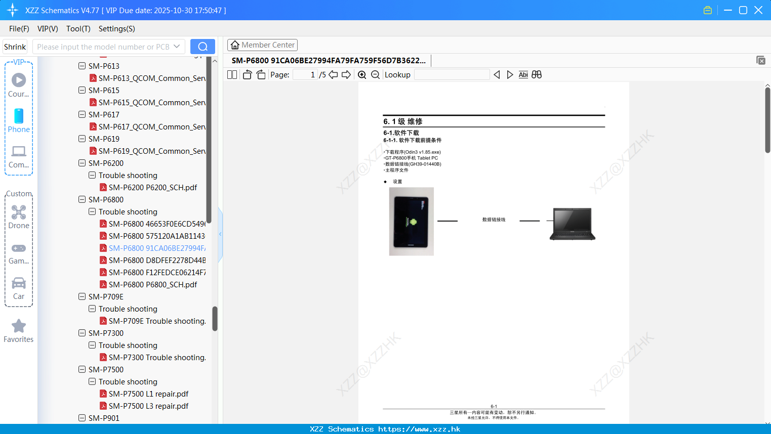Image resolution: width=771 pixels, height=434 pixels.
Task: Click the blue search button
Action: pos(202,47)
